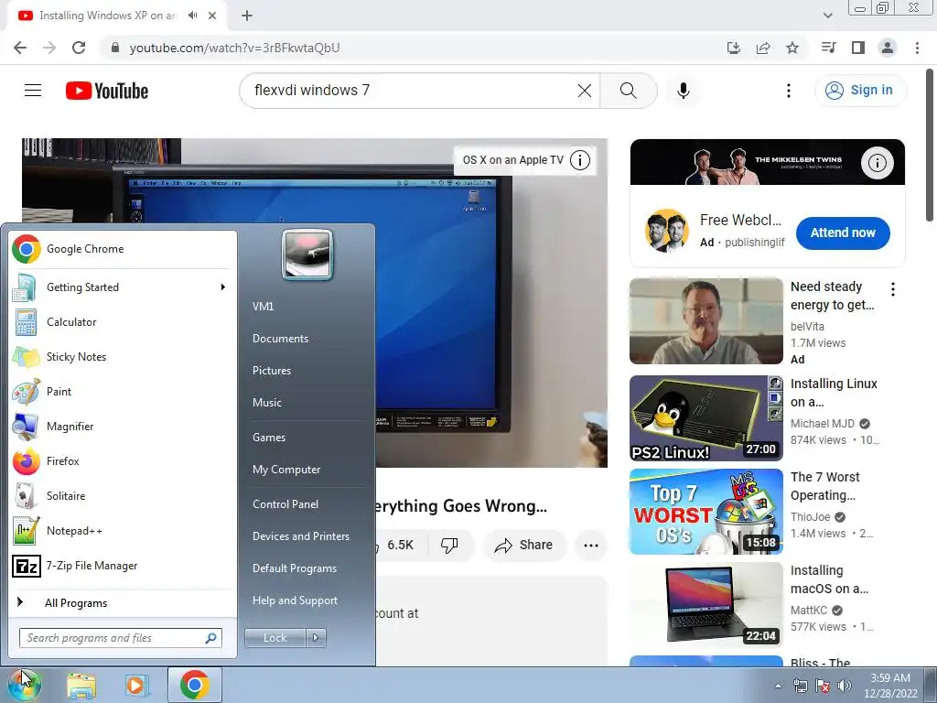
Task: Open Devices and Printers
Action: click(x=300, y=536)
